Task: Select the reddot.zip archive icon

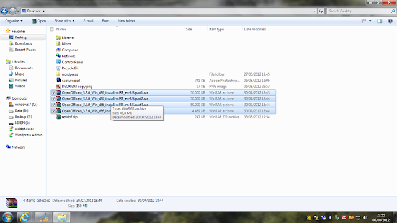Action: 58,117
